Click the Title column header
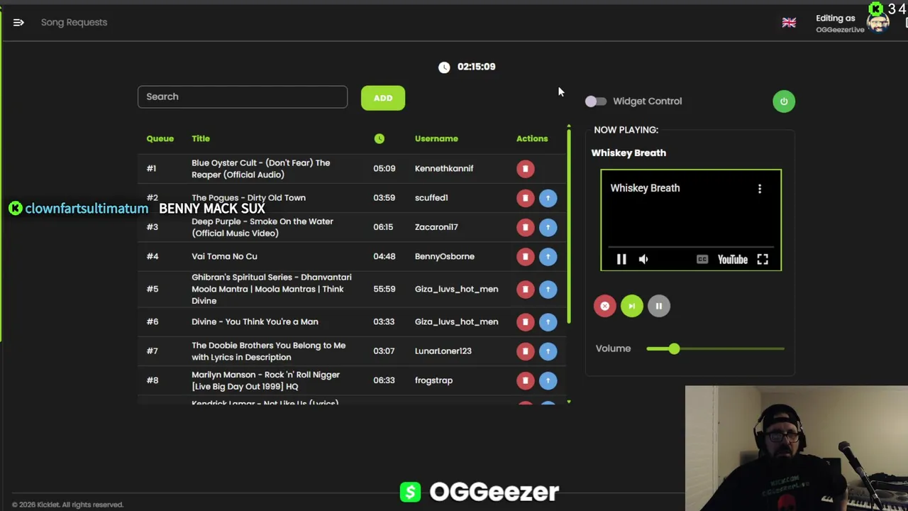Screen dimensions: 908x511 201,138
